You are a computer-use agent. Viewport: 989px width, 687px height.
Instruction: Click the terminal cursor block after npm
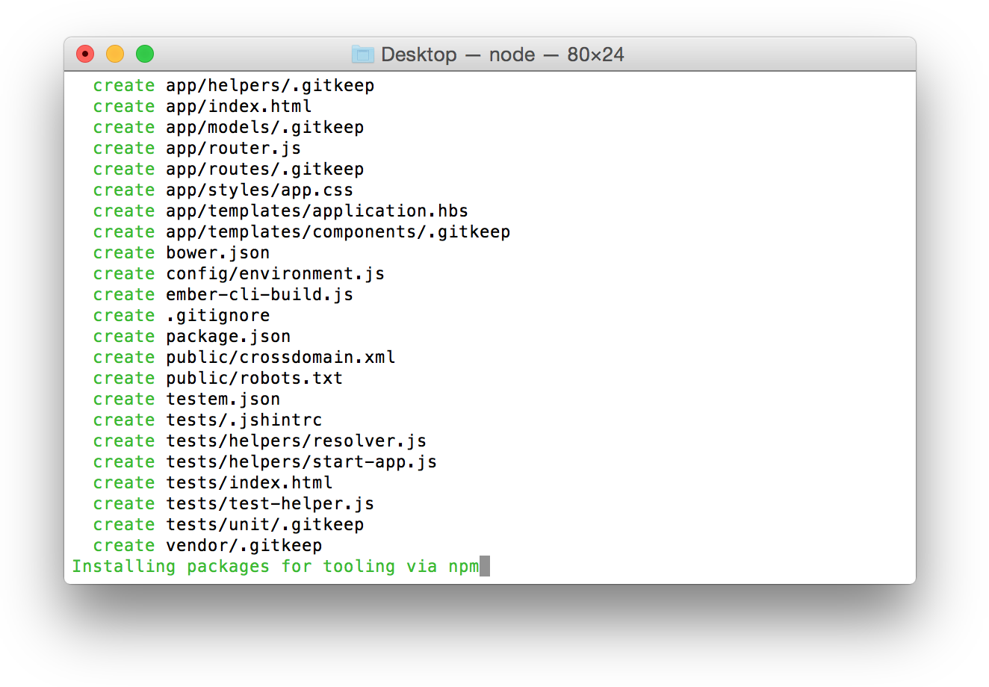(x=485, y=566)
